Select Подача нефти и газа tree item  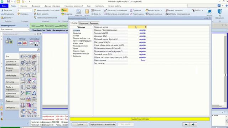[82, 38]
